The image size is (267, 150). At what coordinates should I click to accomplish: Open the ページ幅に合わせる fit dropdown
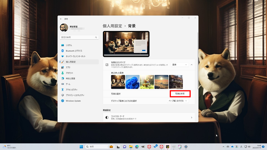point(178,101)
